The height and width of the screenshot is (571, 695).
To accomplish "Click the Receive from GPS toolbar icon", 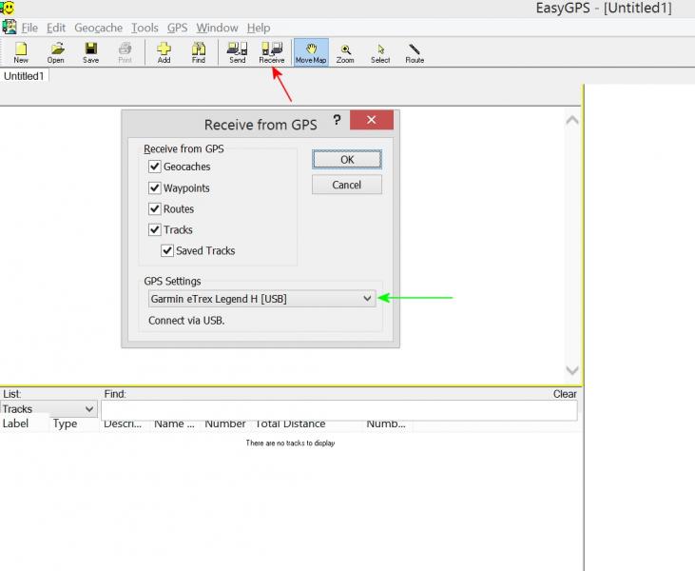I will click(x=272, y=52).
